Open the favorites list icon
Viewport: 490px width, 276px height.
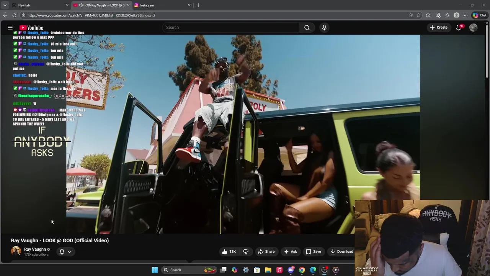[x=447, y=15]
